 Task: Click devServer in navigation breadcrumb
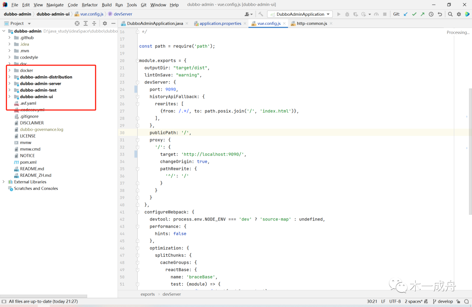point(123,14)
